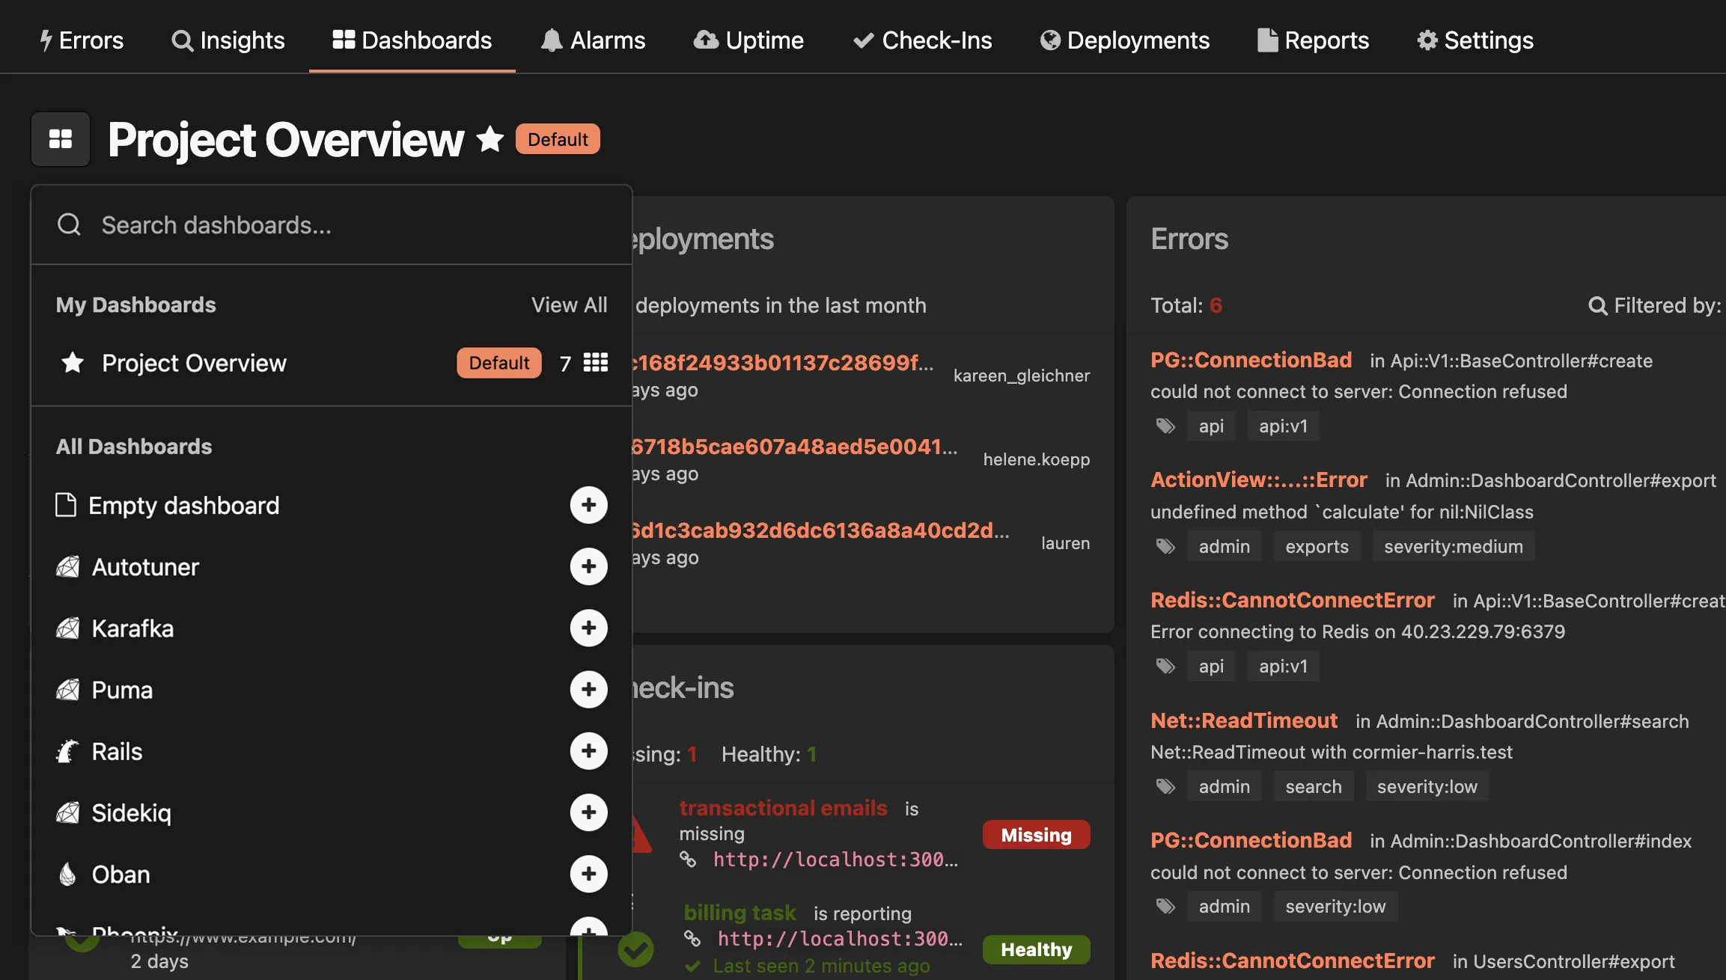The image size is (1726, 980).
Task: Star Project Overview in My Dashboards list
Action: tap(72, 363)
